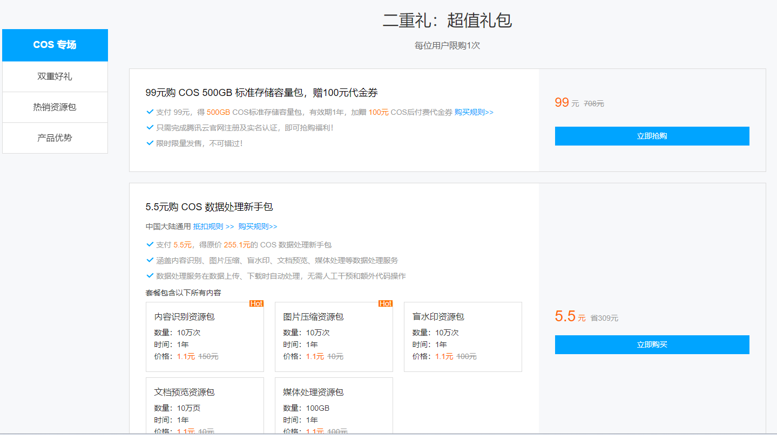
Task: Select the 图片压缩资源包 card
Action: click(x=334, y=337)
